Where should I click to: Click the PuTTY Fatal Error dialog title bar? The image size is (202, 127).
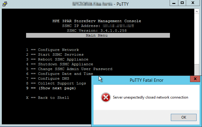pyautogui.click(x=144, y=80)
